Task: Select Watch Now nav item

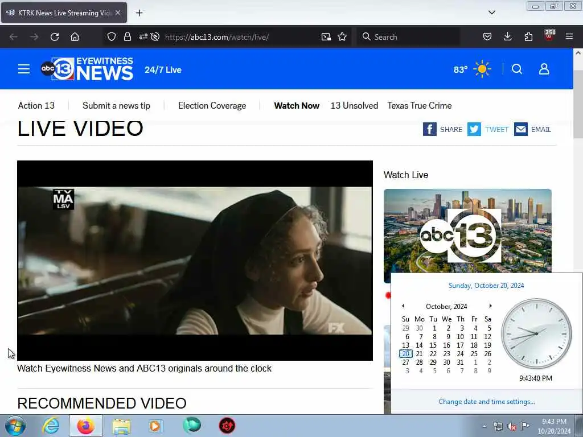Action: click(x=297, y=105)
